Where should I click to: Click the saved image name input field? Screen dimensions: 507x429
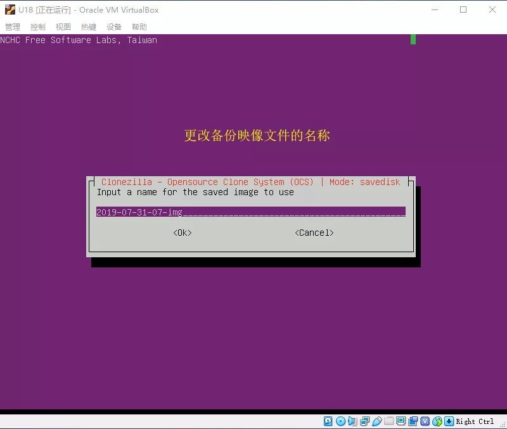tap(251, 212)
